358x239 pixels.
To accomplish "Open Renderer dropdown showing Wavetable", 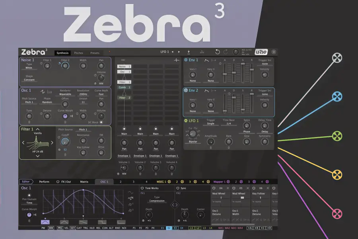I will coord(65,94).
